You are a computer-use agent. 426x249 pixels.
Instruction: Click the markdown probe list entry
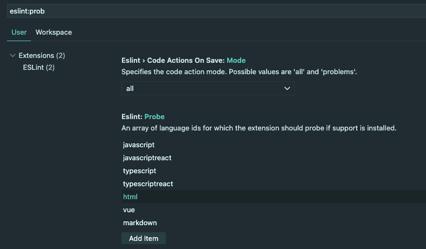pos(140,223)
